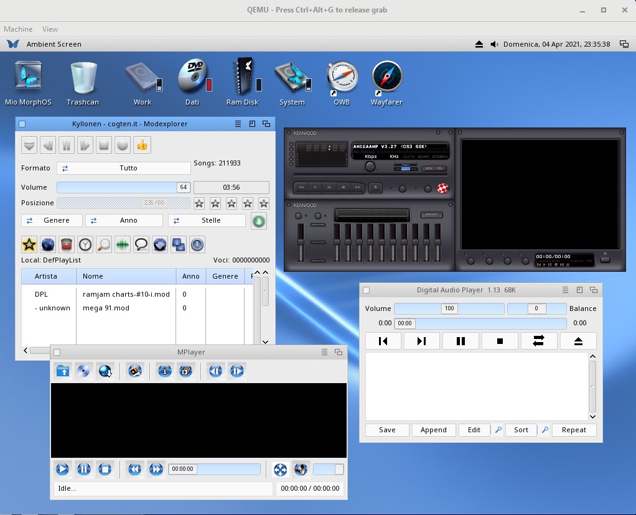Click the green waveform icon
This screenshot has height=515, width=636.
pyautogui.click(x=123, y=244)
